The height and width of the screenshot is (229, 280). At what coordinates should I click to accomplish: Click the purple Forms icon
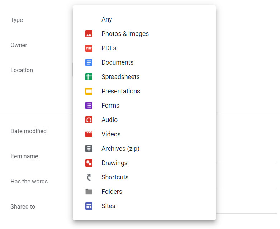coord(89,106)
